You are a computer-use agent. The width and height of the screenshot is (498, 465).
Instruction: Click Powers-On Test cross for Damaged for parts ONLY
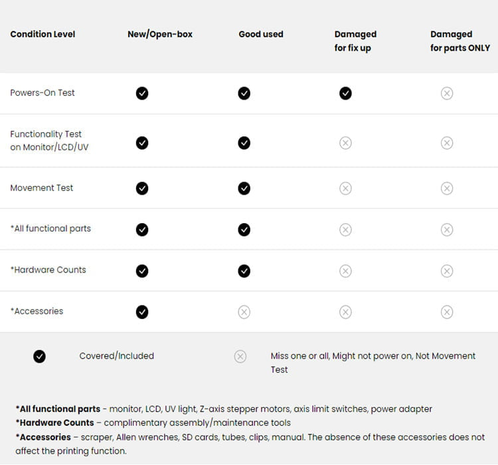point(447,93)
